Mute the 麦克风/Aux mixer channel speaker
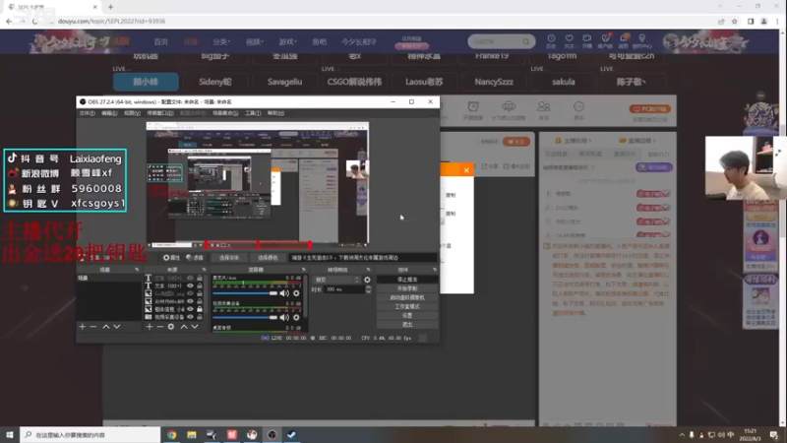 pyautogui.click(x=284, y=293)
